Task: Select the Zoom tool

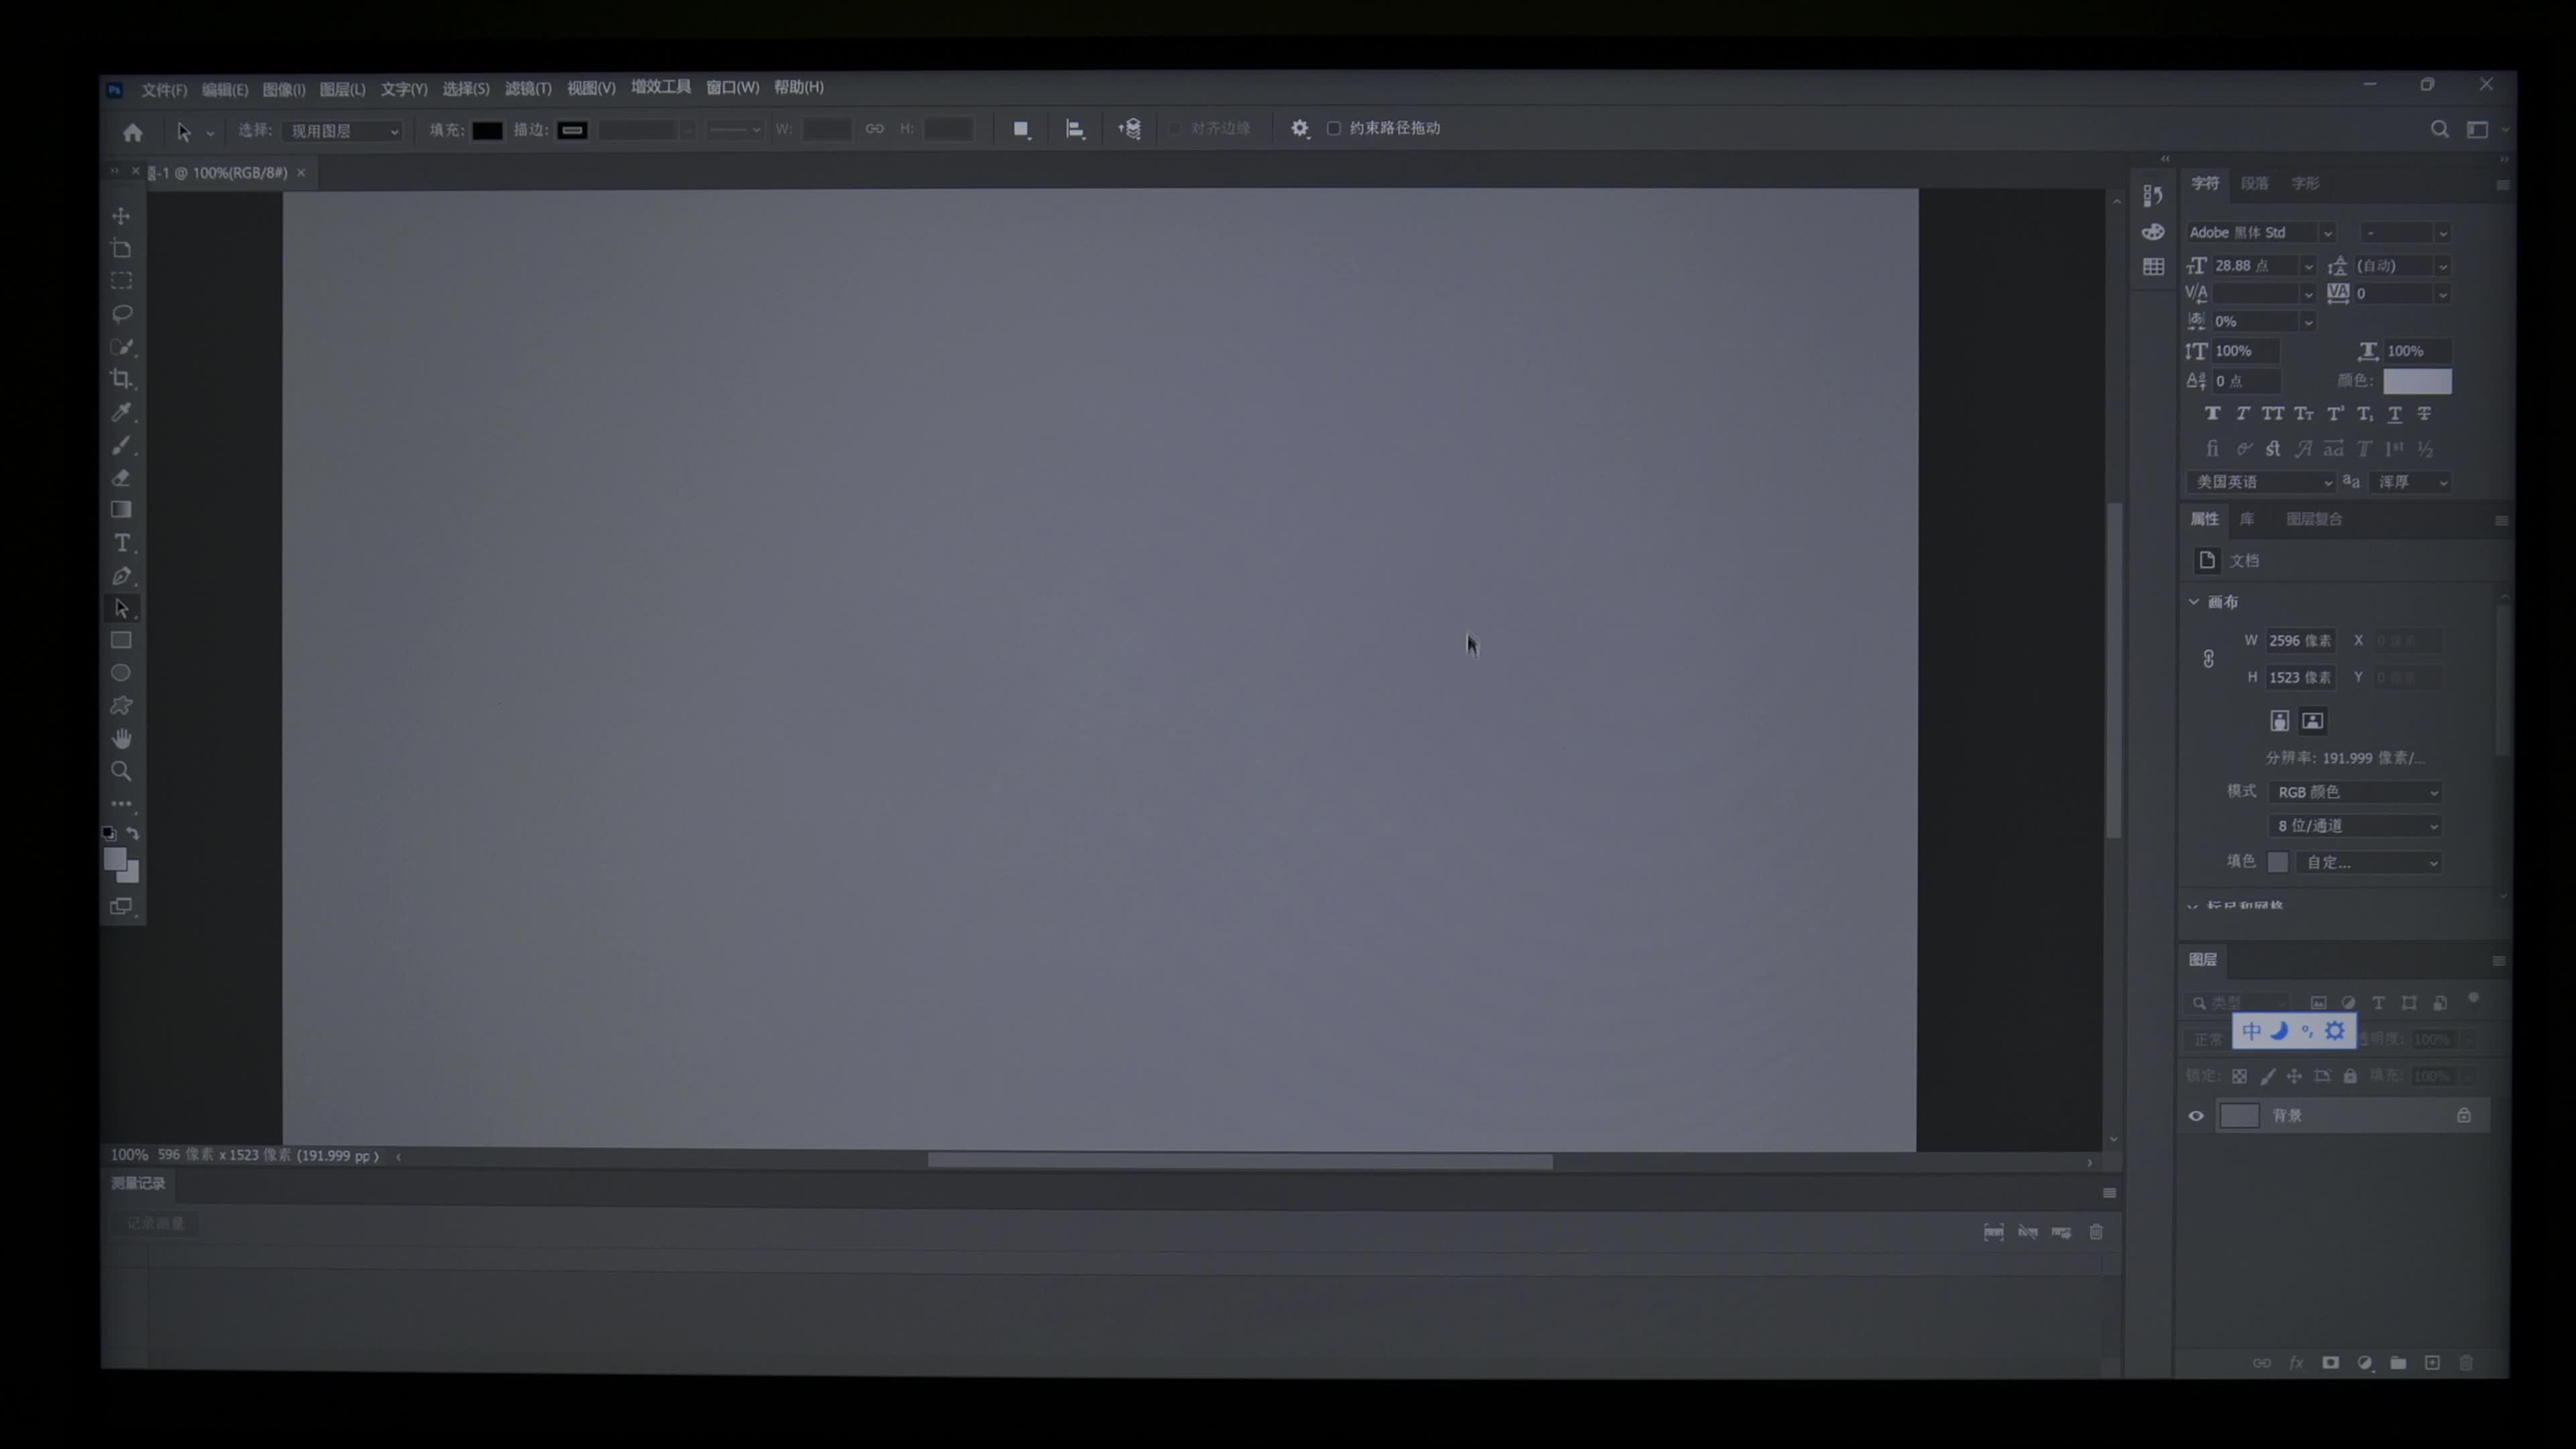Action: pos(122,771)
